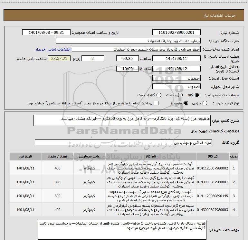This screenshot has width=248, height=240.
Task: Click product code 0143000307980001
Action: [x=213, y=182]
